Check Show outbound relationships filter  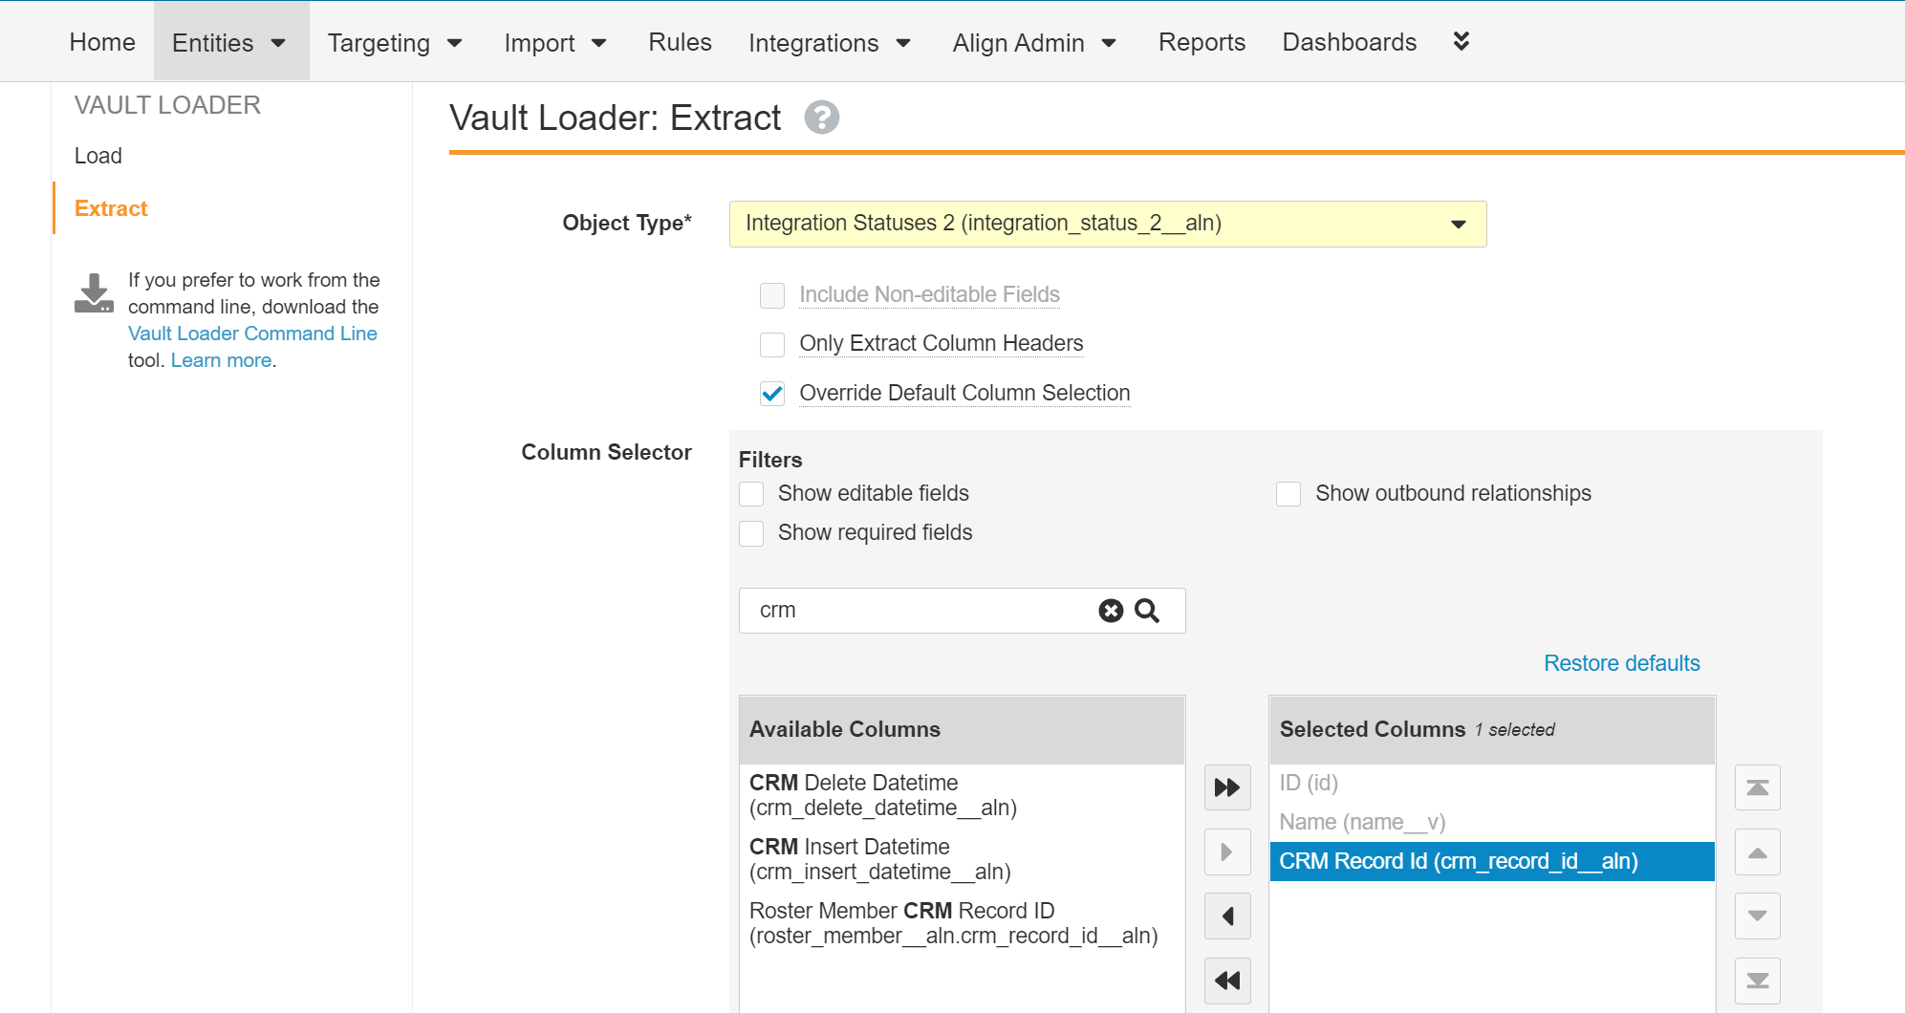(x=1288, y=494)
